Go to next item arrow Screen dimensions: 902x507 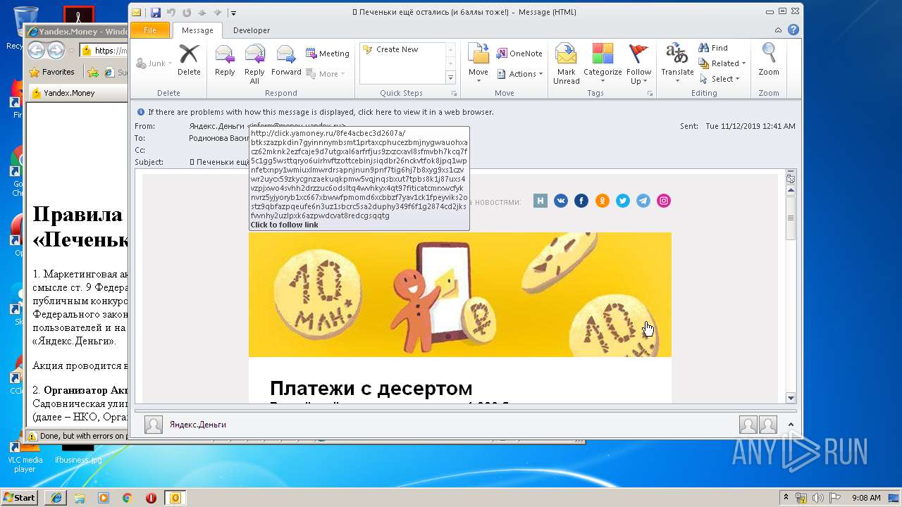click(218, 13)
